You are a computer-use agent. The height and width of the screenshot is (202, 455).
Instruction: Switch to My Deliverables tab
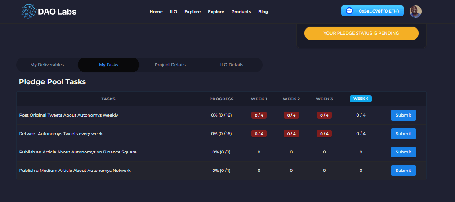[47, 65]
